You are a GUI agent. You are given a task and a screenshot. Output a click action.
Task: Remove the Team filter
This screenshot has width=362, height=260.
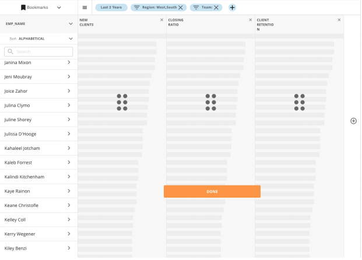click(216, 8)
